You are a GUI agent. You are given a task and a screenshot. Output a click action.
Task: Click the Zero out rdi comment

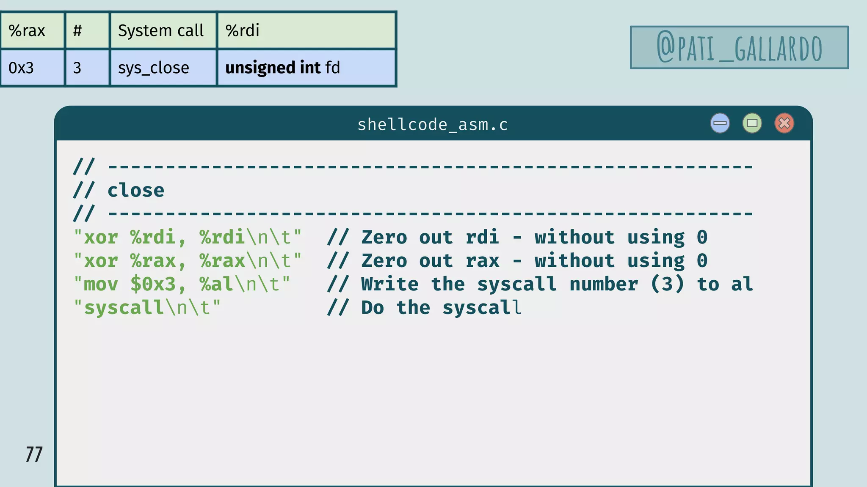[x=517, y=237]
